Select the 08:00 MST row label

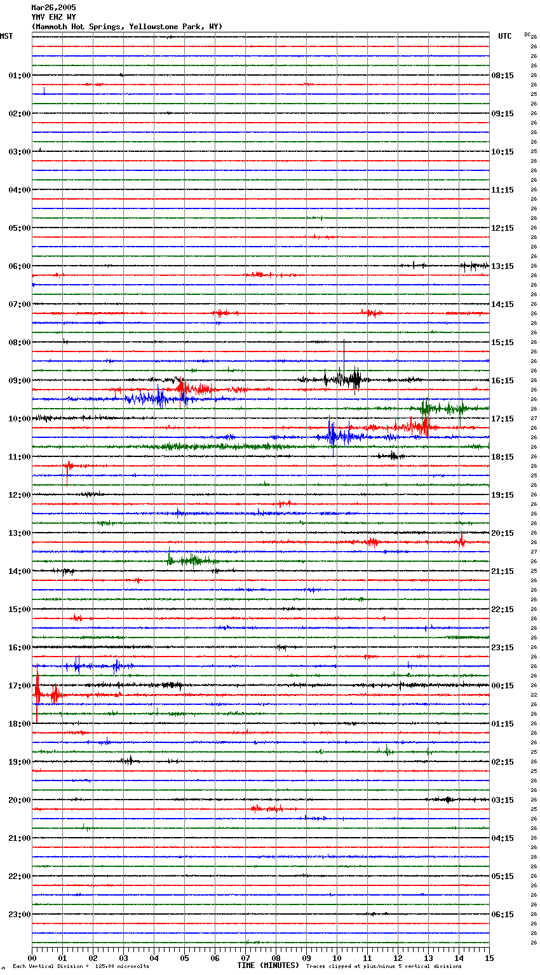pyautogui.click(x=20, y=343)
